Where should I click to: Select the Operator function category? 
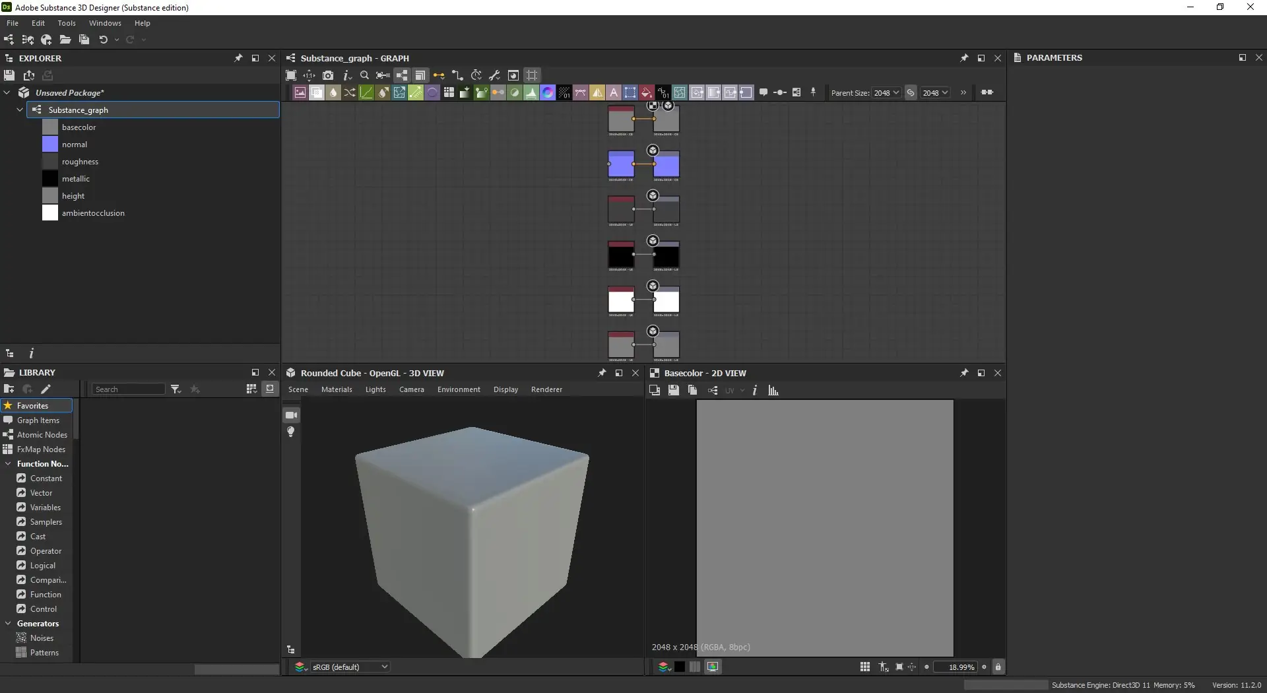pos(46,551)
